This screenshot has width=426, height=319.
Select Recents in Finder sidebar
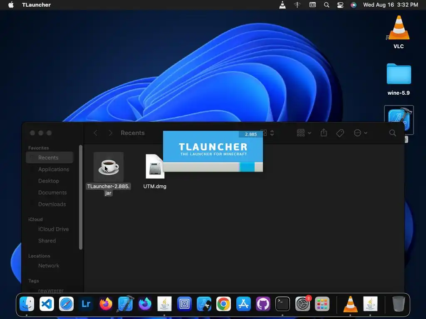click(x=50, y=157)
